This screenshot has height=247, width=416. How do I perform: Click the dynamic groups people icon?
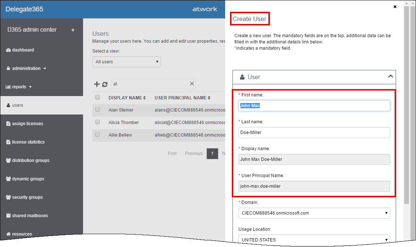click(8, 179)
